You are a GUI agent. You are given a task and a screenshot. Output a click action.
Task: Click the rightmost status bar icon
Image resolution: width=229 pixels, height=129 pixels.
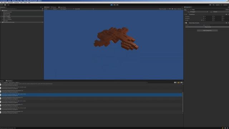(228, 128)
